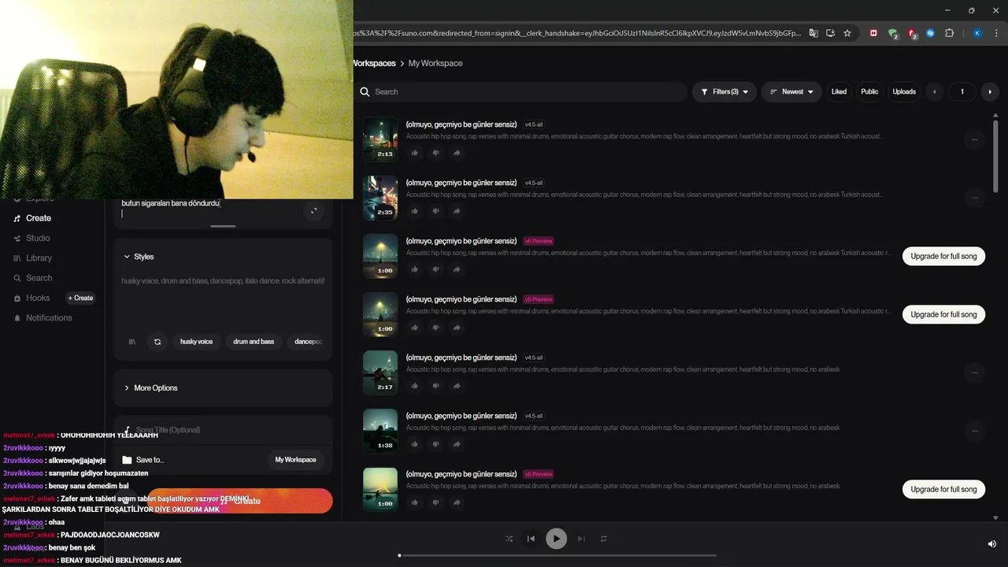1008x567 pixels.
Task: Open the Chrome three-dot menu
Action: tap(996, 33)
